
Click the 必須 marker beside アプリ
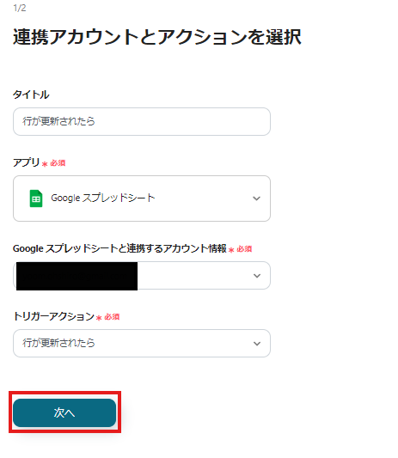tap(58, 163)
